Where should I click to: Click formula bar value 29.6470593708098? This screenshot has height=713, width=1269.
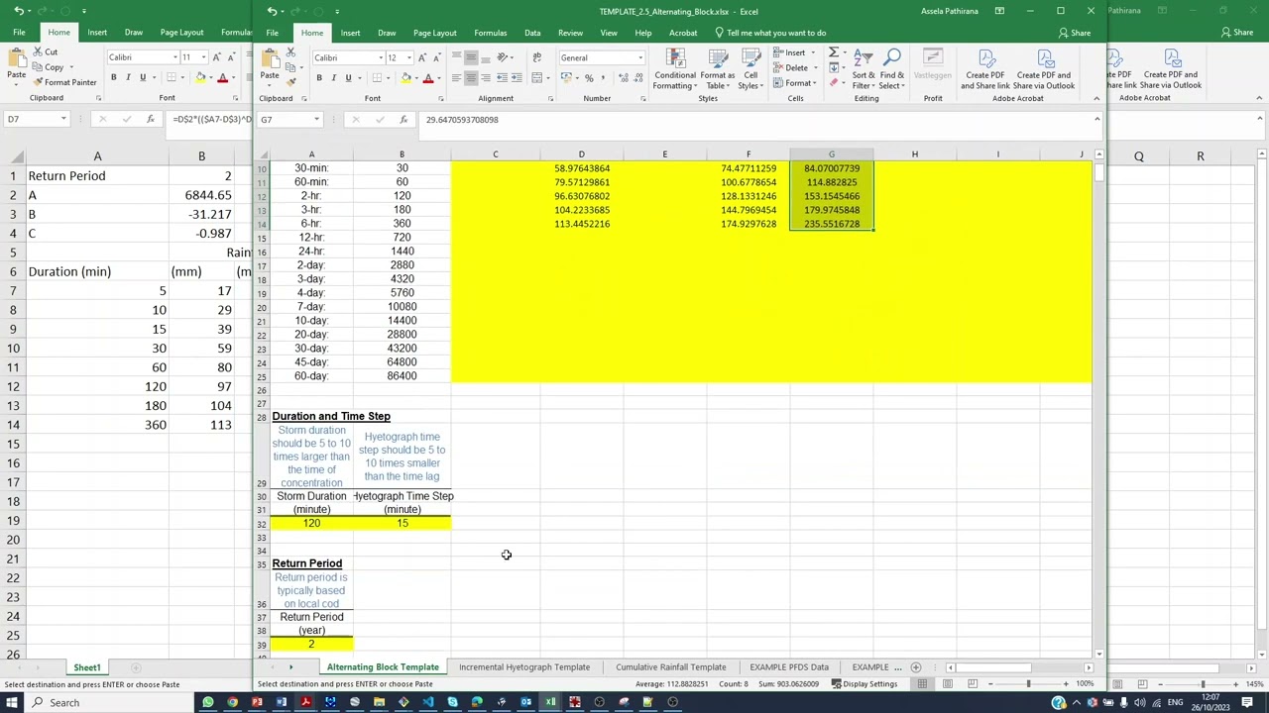[462, 120]
